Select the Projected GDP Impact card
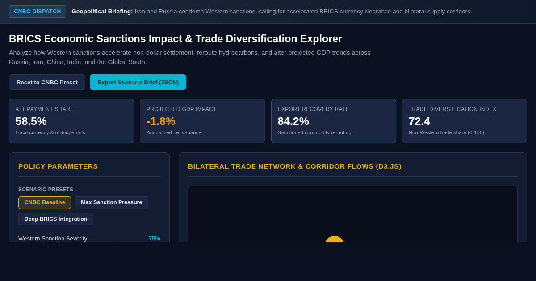This screenshot has height=281, width=536. (202, 121)
